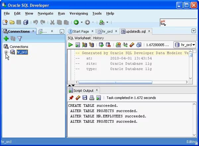Click the Open folder icon in main toolbar
Screen dimensions: 199x146
click(12, 22)
